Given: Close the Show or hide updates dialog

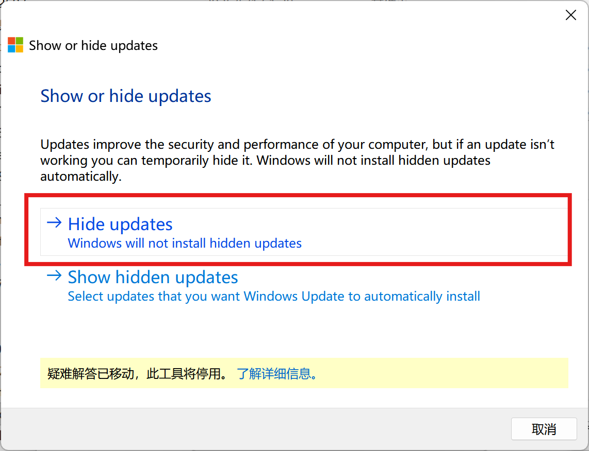Looking at the screenshot, I should [571, 15].
